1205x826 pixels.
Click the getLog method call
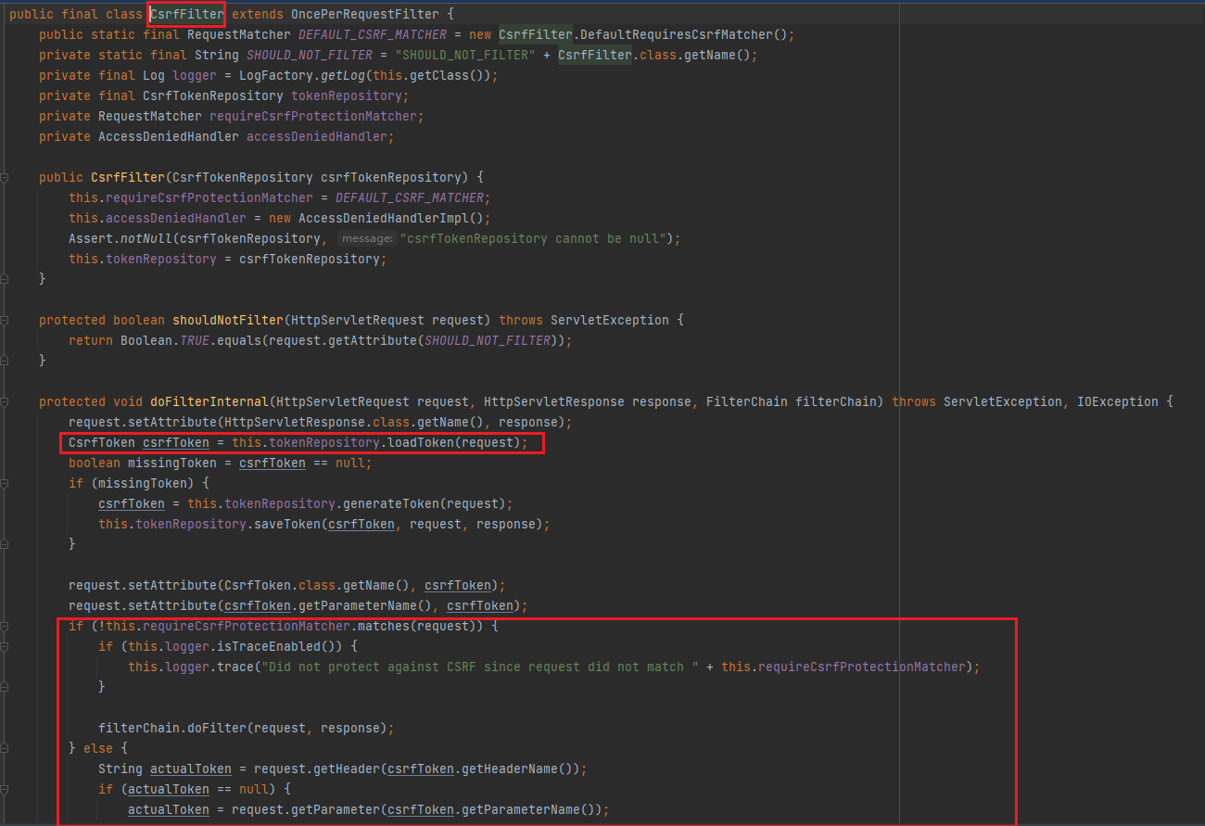click(343, 75)
